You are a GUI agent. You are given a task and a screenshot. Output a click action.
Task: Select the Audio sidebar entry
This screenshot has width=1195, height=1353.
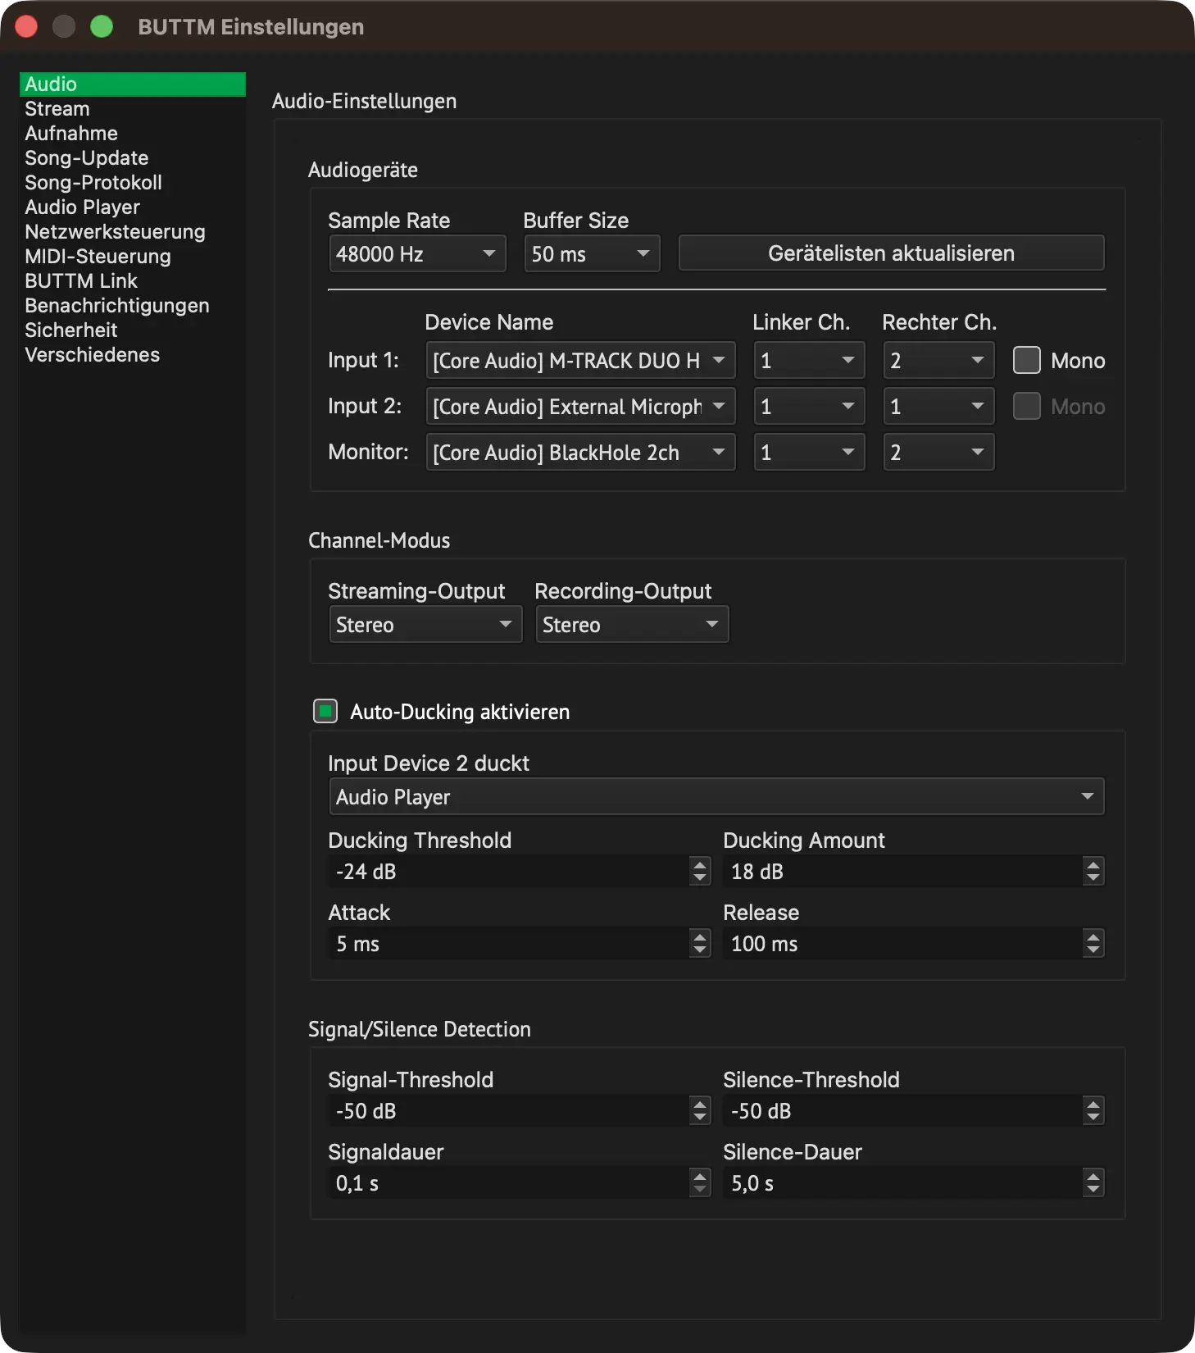pos(132,84)
